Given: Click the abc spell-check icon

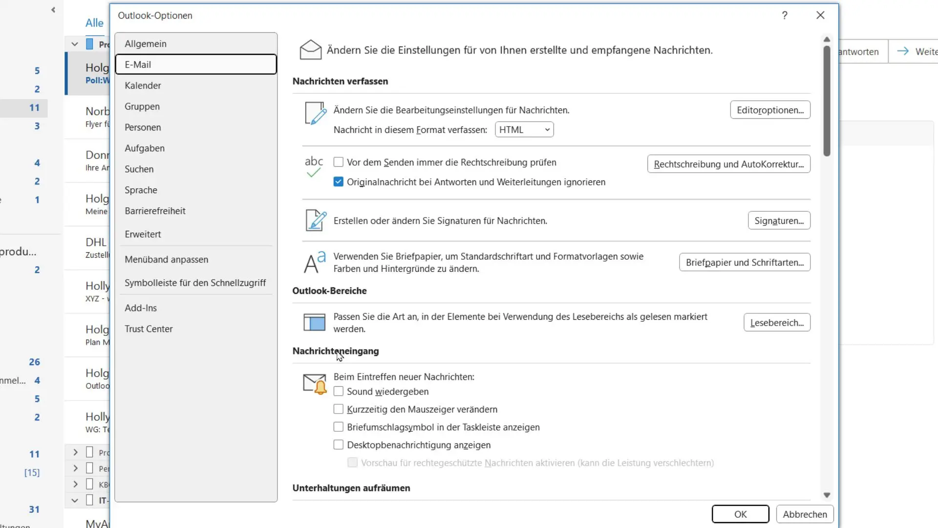Looking at the screenshot, I should click(313, 166).
